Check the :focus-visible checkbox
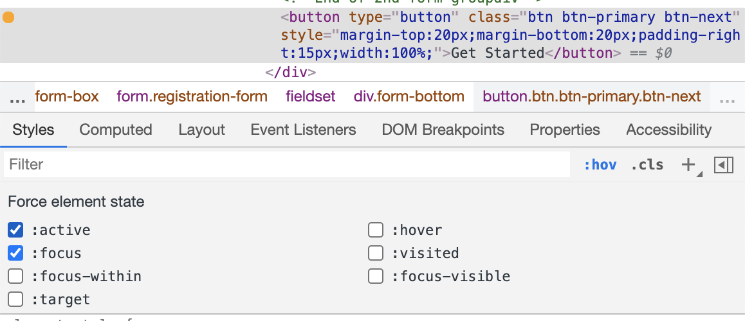This screenshot has width=745, height=321. point(376,276)
